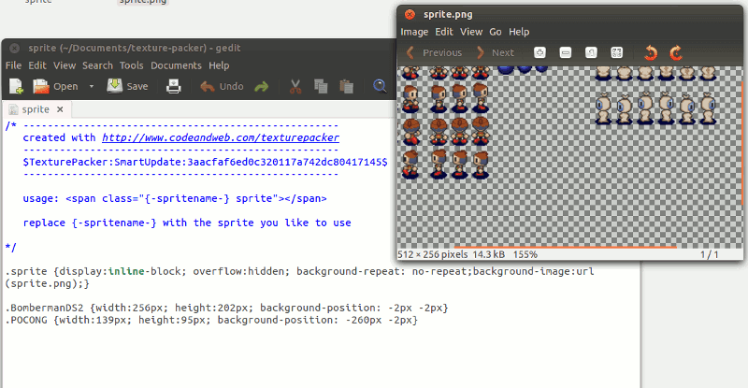Open Help menu in sprite.png viewer
This screenshot has width=748, height=388.
(519, 32)
